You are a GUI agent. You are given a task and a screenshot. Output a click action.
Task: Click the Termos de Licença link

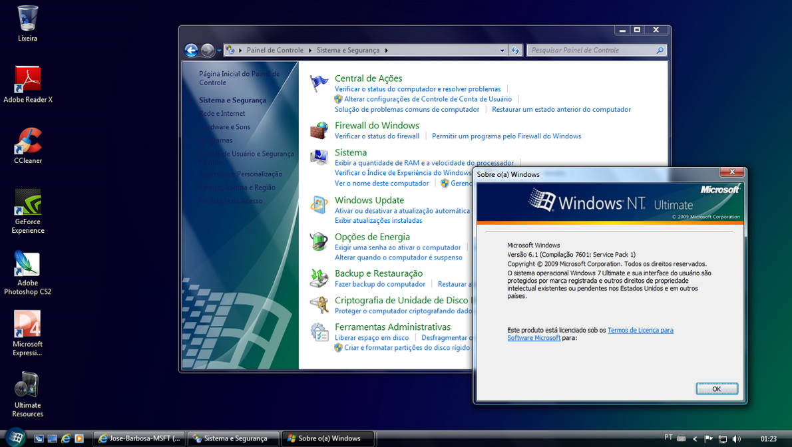640,330
